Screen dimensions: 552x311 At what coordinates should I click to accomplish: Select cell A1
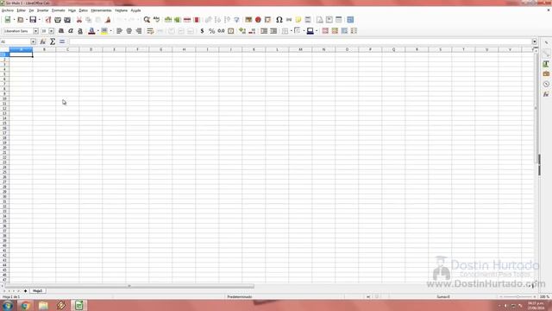pos(21,54)
